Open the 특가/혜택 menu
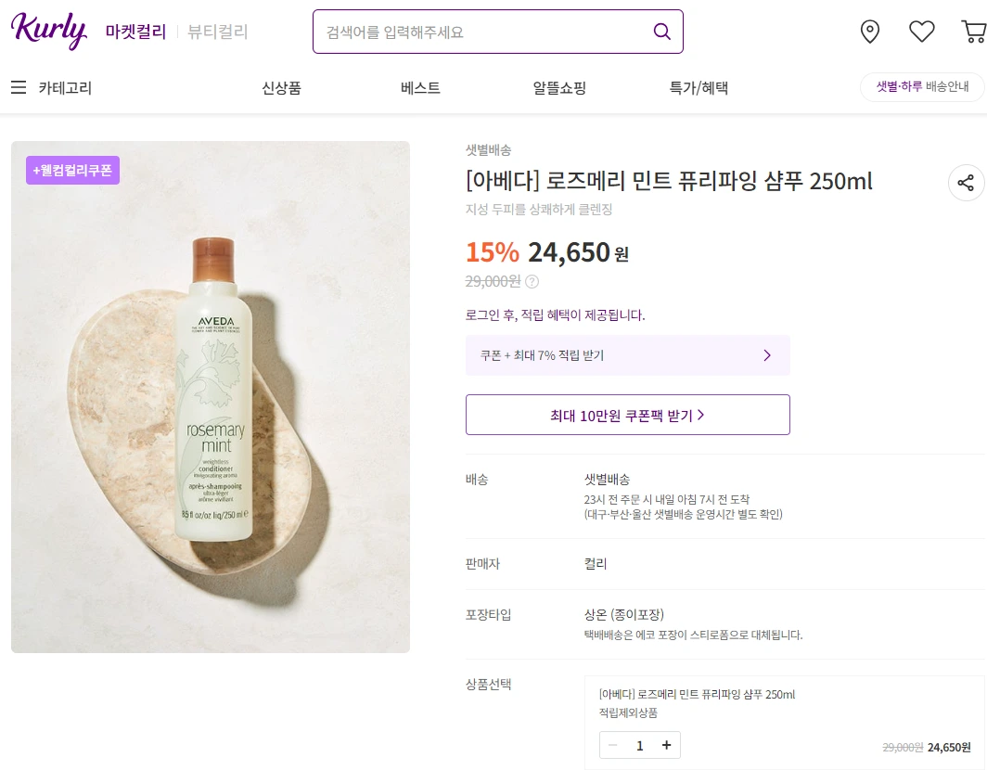This screenshot has width=987, height=770. coord(699,87)
